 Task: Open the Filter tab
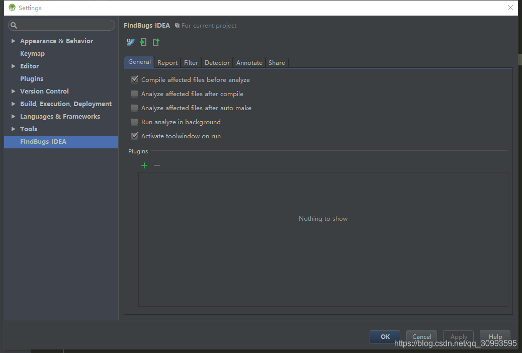(191, 63)
